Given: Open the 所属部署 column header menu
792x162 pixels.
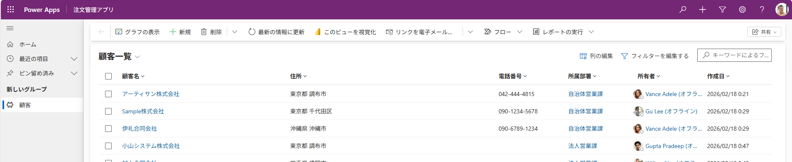Looking at the screenshot, I should coord(582,76).
